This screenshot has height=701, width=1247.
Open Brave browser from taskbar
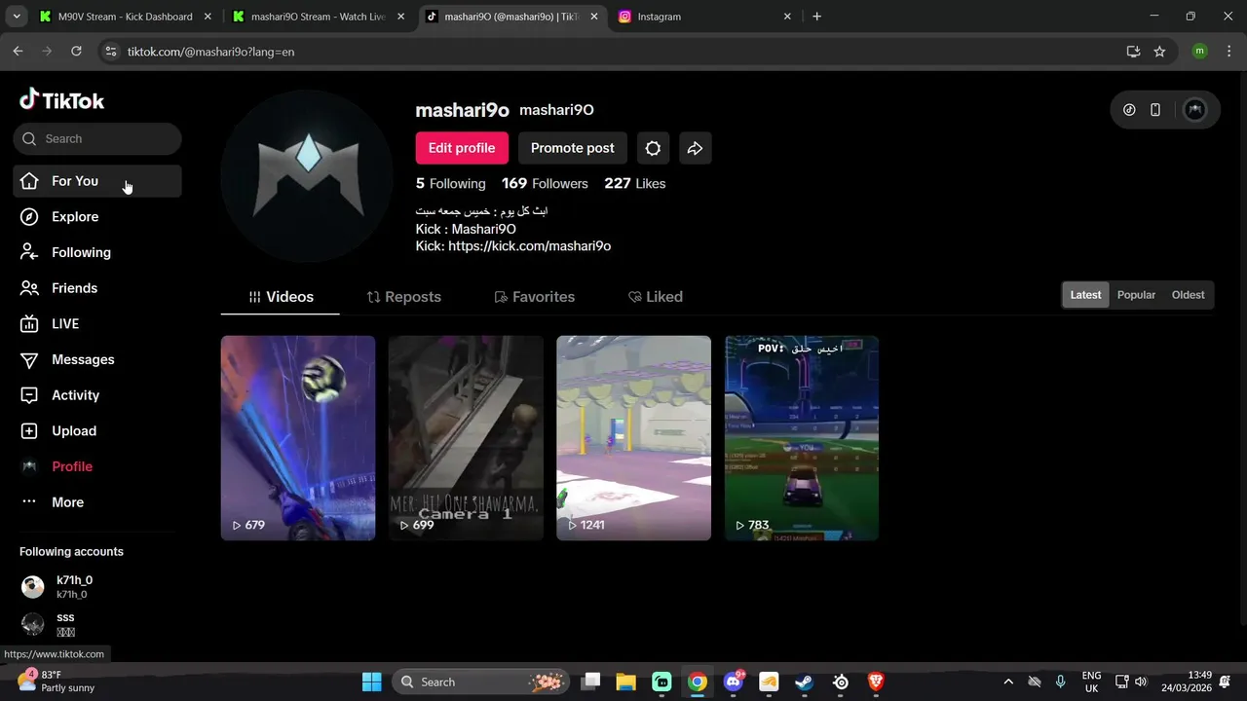point(876,683)
